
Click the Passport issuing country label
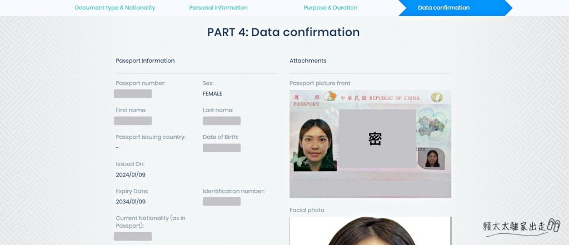[151, 137]
